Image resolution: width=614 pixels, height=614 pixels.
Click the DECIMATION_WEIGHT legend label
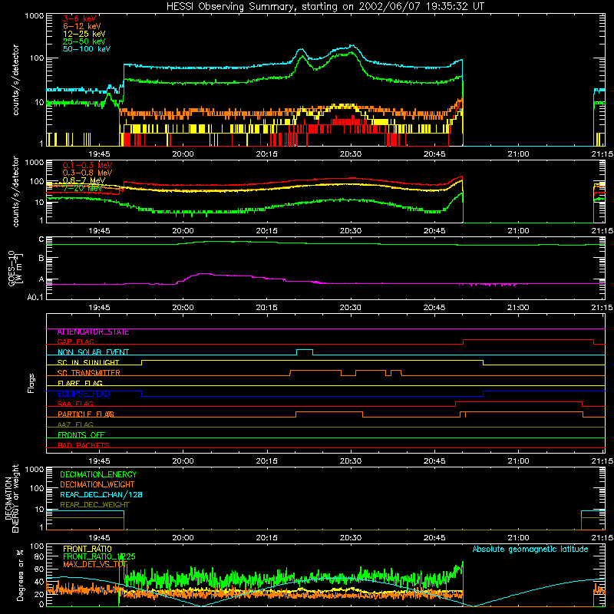click(97, 484)
